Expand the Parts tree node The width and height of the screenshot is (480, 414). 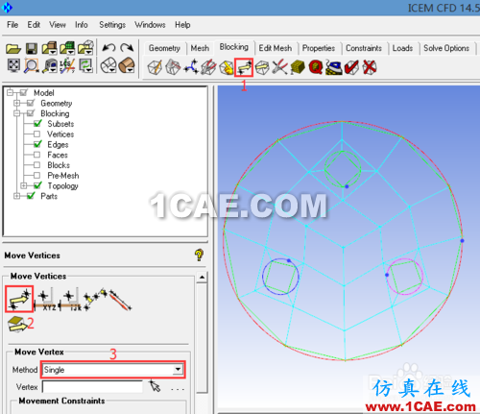coord(16,196)
